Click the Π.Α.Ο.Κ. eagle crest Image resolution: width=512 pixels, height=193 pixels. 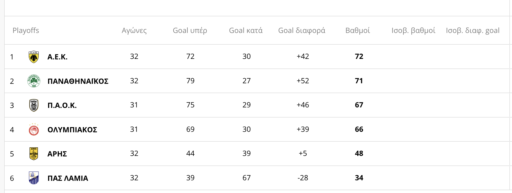[x=34, y=105]
